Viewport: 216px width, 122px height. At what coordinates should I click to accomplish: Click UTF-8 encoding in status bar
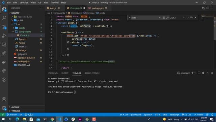tap(158, 115)
